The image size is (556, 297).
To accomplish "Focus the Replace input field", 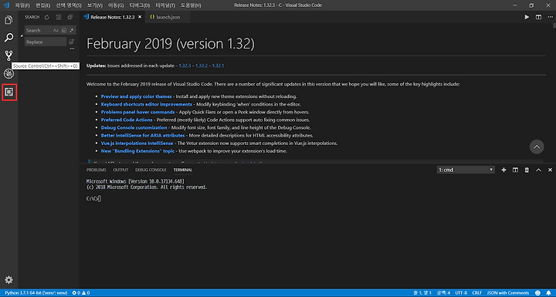I will pyautogui.click(x=46, y=42).
